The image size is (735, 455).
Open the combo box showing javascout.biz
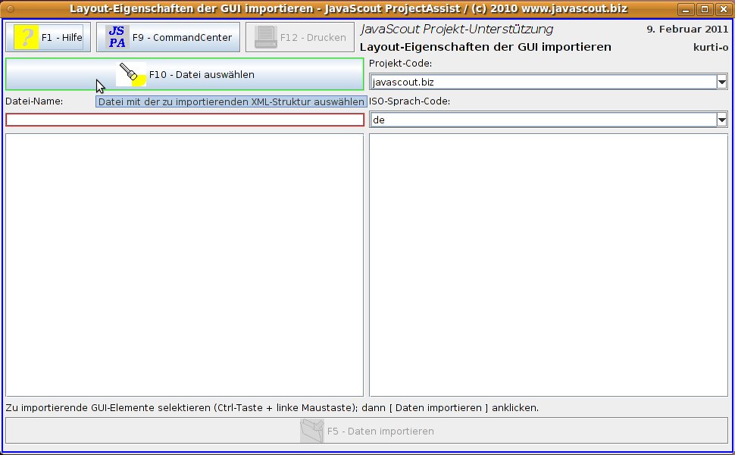point(542,82)
